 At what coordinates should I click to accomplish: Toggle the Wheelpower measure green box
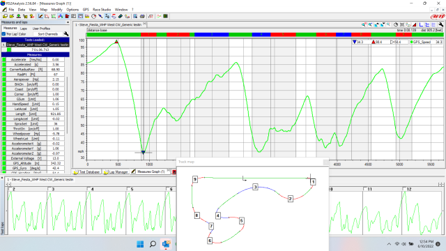tap(4, 133)
